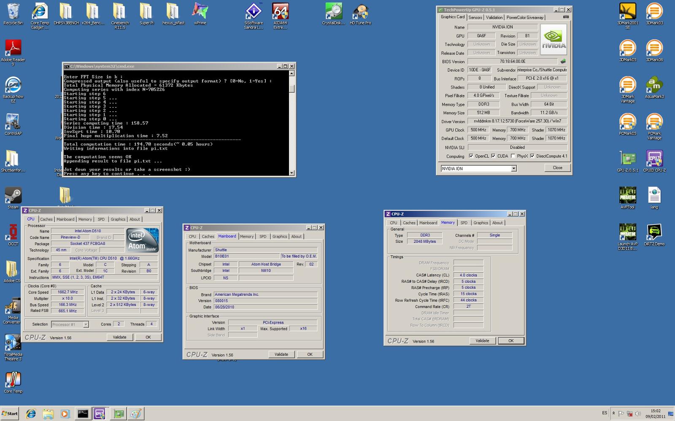Show hidden tray icons arrow
Viewport: 675px width, 421px height.
click(614, 413)
